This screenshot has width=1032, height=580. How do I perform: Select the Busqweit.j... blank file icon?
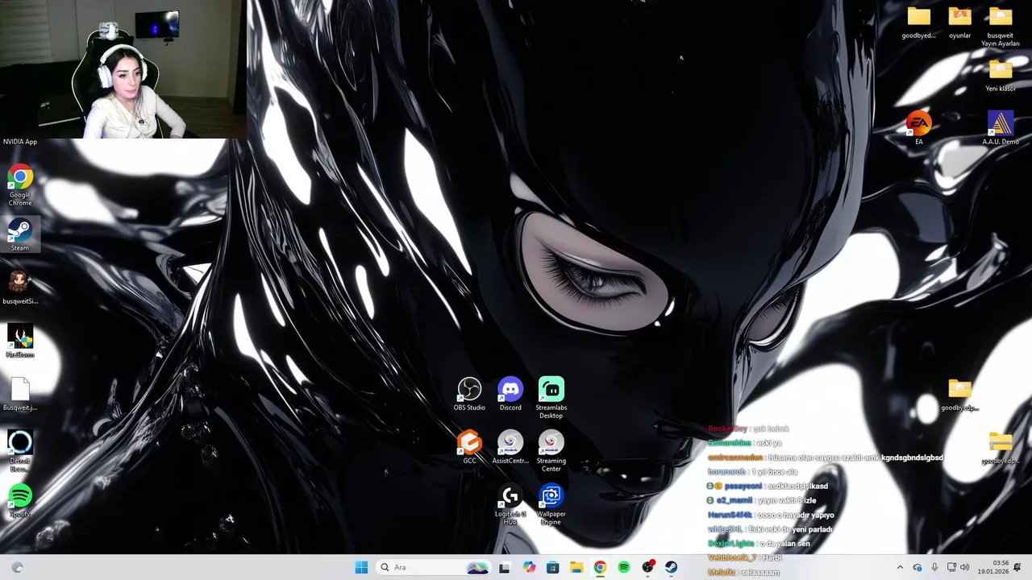(20, 394)
